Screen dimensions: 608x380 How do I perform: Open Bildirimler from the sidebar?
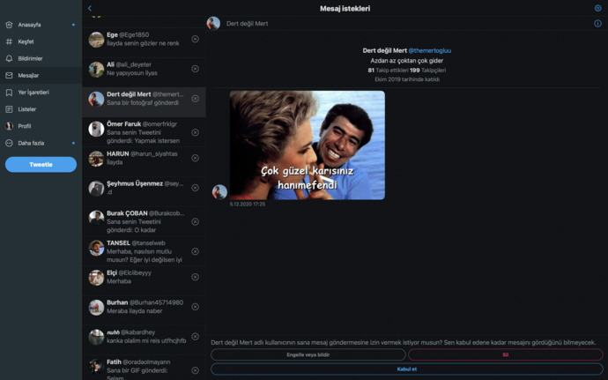[41, 58]
